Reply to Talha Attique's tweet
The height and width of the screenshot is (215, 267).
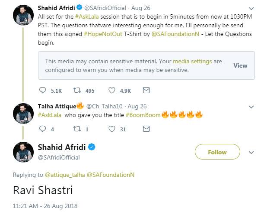tap(43, 129)
